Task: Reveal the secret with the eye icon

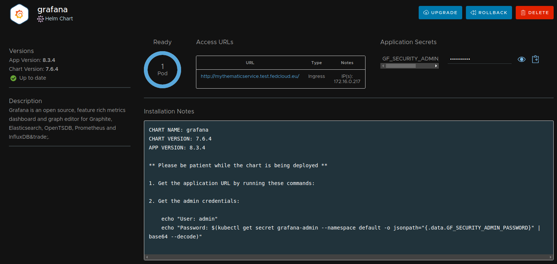Action: [x=522, y=59]
